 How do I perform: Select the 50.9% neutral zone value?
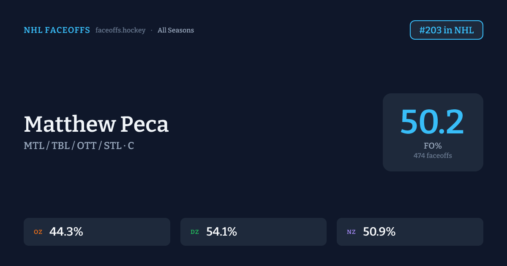pyautogui.click(x=379, y=232)
